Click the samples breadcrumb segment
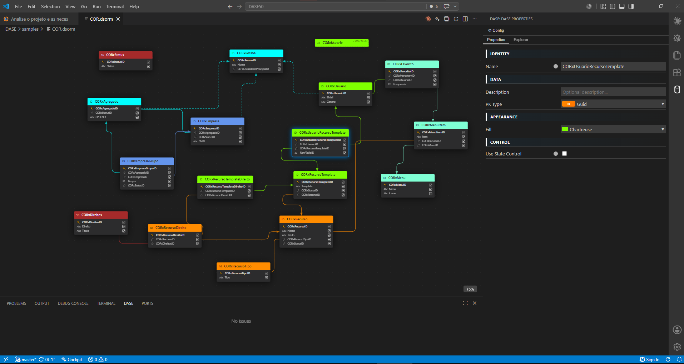This screenshot has width=684, height=364. pos(30,29)
